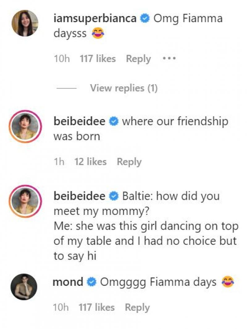The image size is (247, 329).
Task: Open beibeidee username on 'where our friendship' comment
Action: 79,121
